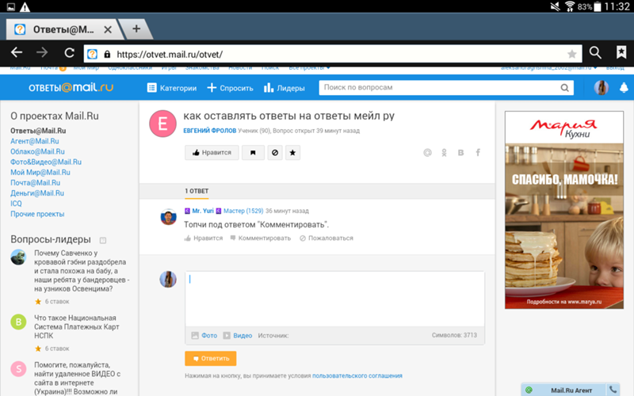Share question via Mail.ru @ icon

tap(427, 153)
